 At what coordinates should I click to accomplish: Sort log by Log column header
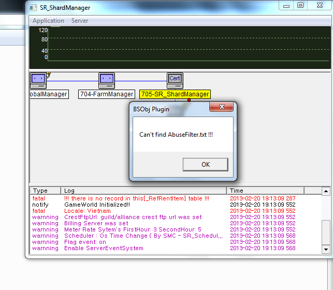(x=144, y=191)
